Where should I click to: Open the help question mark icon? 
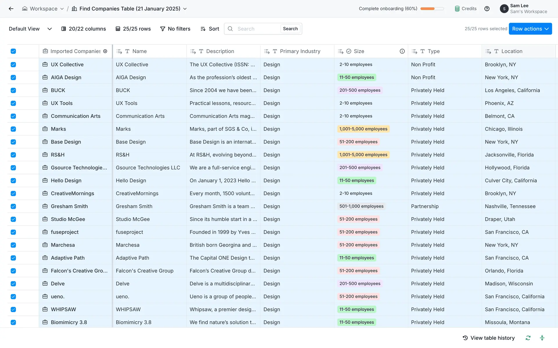point(487,9)
